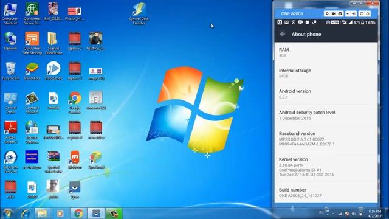Viewport: 389px width, 219px height.
Task: Open Internet Explorer from the taskbar
Action: click(x=26, y=214)
